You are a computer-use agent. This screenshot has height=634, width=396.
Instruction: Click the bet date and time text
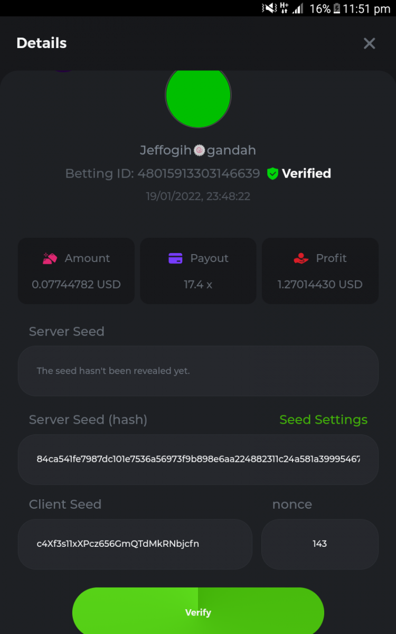tap(198, 197)
